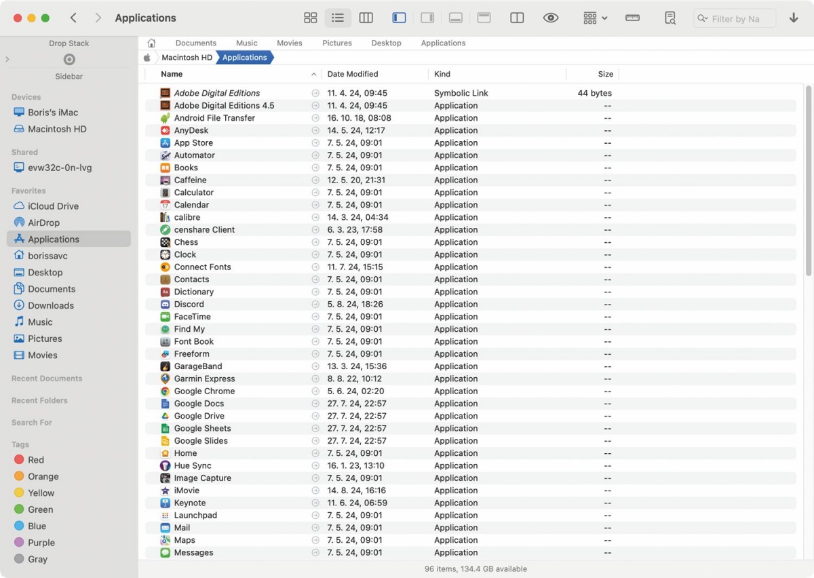Click the ruler icon in the toolbar
The height and width of the screenshot is (578, 814).
coord(632,18)
